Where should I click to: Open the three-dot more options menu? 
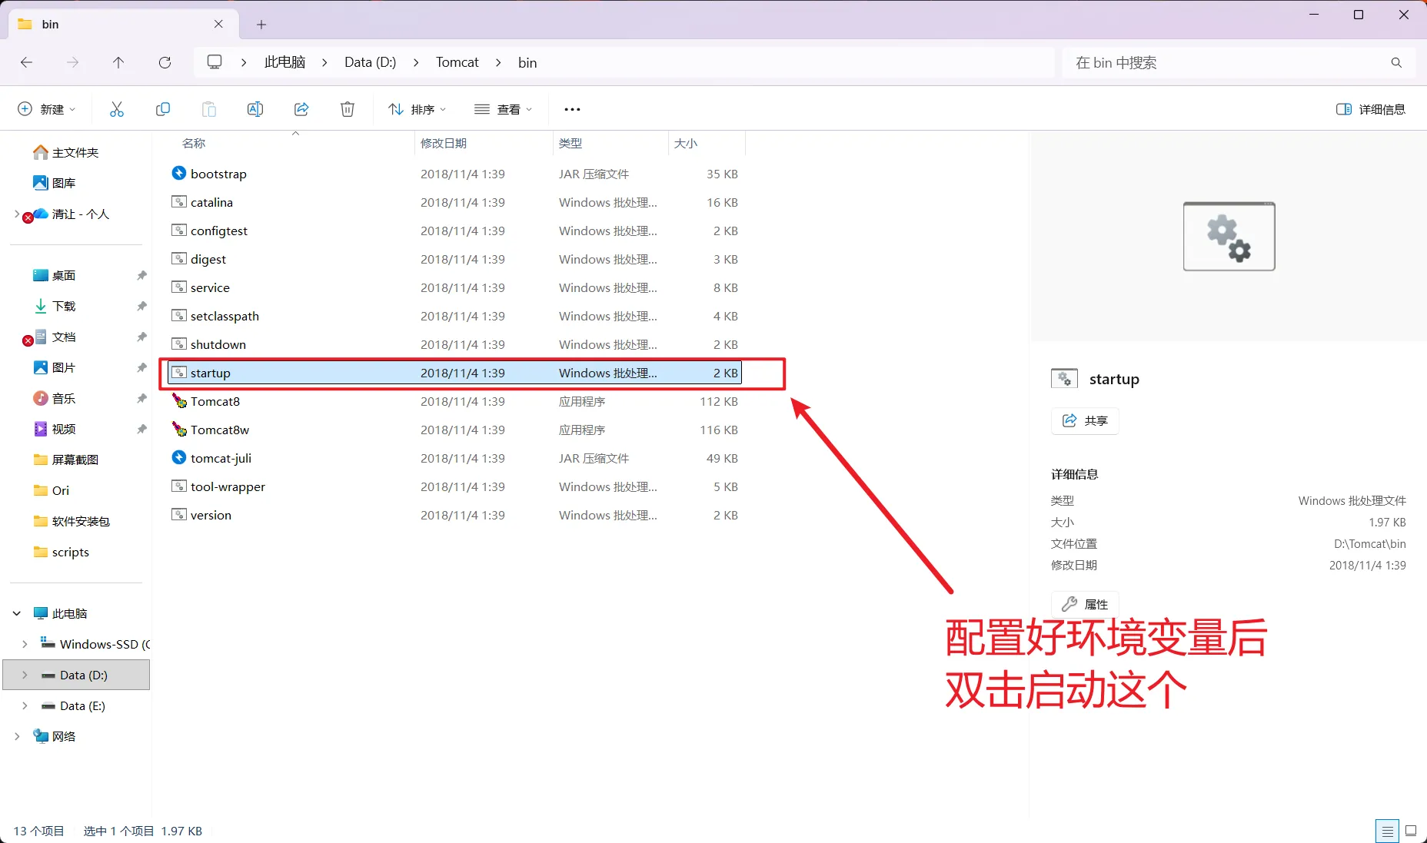[x=572, y=109]
